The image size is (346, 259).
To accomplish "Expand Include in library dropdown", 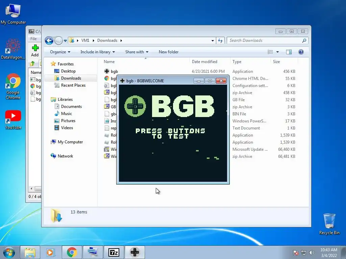I will 98,52.
